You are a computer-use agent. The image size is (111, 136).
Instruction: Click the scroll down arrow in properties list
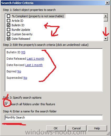click(106, 39)
